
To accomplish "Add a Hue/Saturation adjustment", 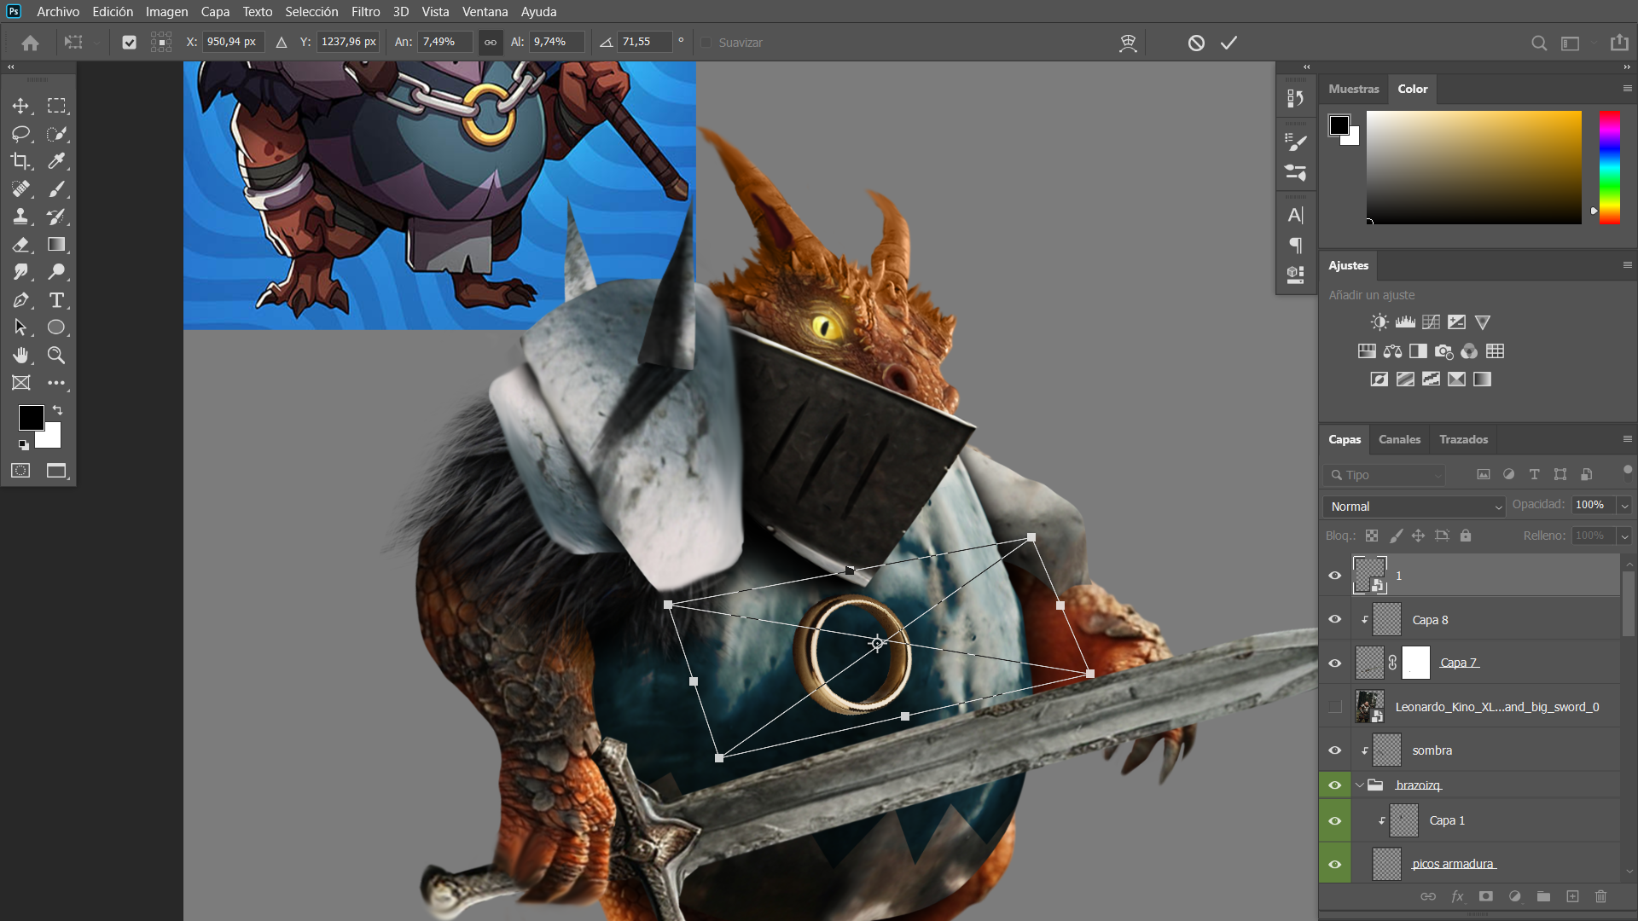I will [x=1367, y=351].
